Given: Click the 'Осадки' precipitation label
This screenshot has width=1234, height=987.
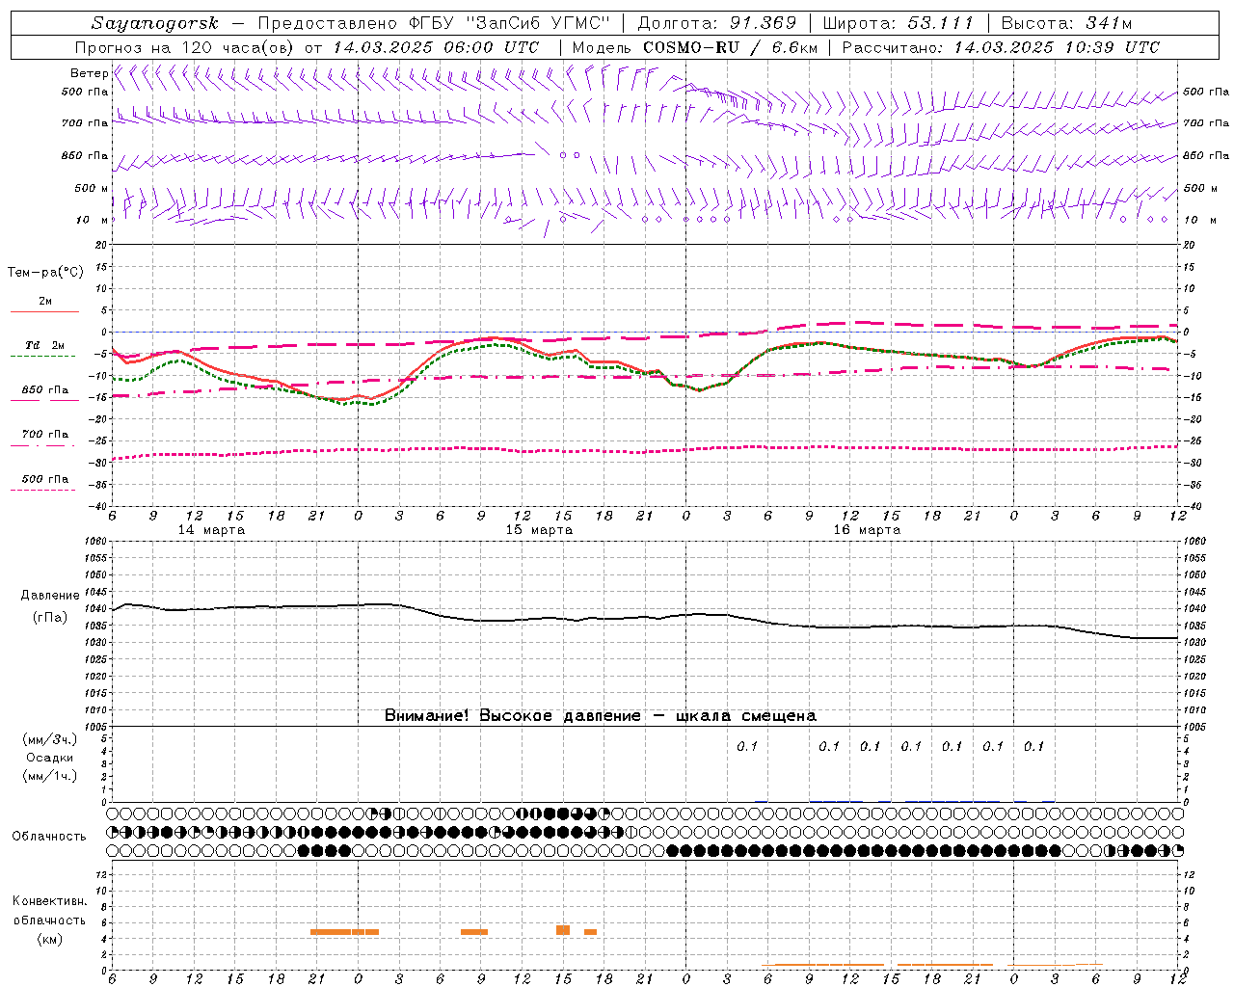Looking at the screenshot, I should point(50,758).
